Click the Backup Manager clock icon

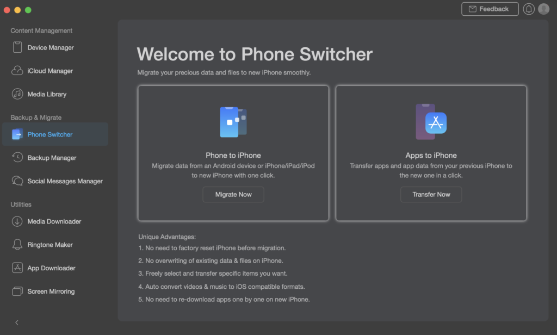[x=17, y=158]
